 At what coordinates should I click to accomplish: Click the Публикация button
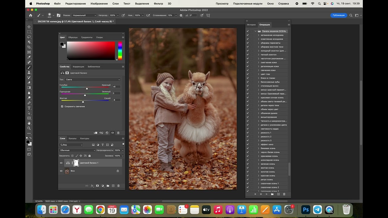point(339,15)
